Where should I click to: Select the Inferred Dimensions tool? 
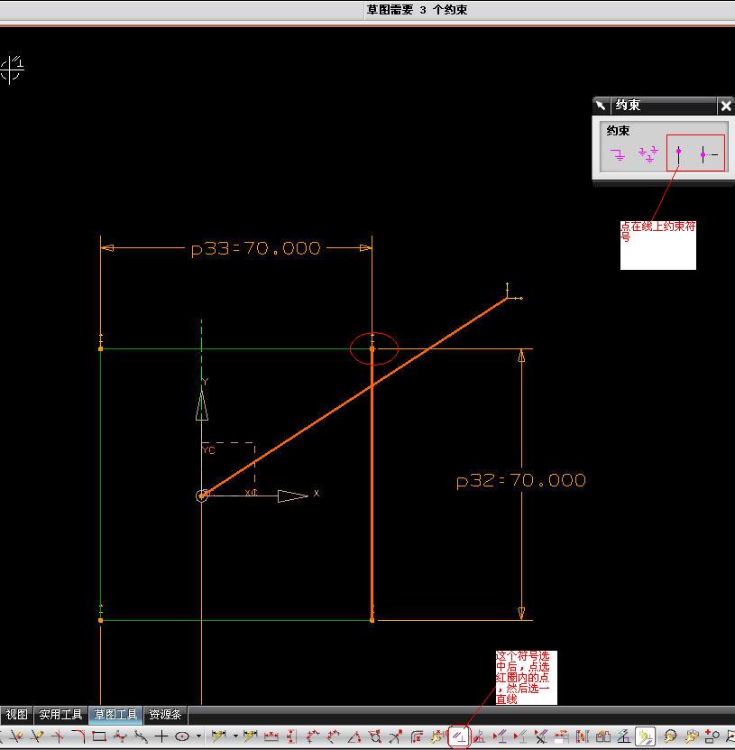[218, 736]
